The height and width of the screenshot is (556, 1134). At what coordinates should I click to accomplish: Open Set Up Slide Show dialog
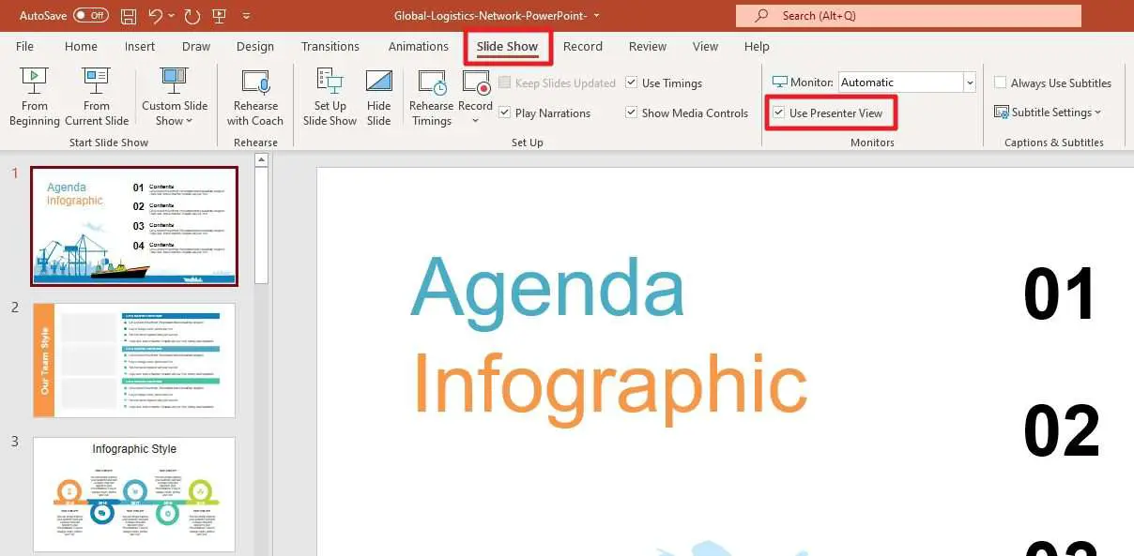(x=329, y=98)
